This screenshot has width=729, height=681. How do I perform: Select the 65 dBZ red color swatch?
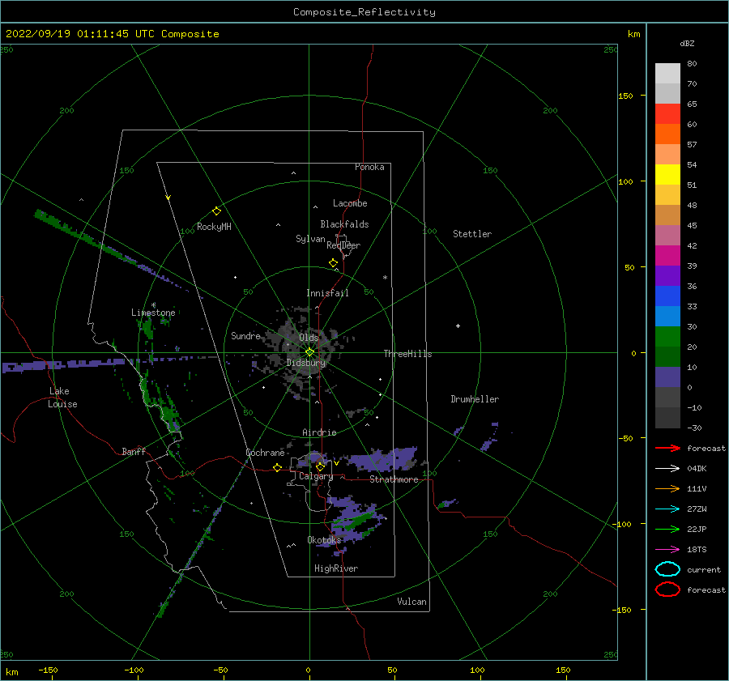click(667, 114)
